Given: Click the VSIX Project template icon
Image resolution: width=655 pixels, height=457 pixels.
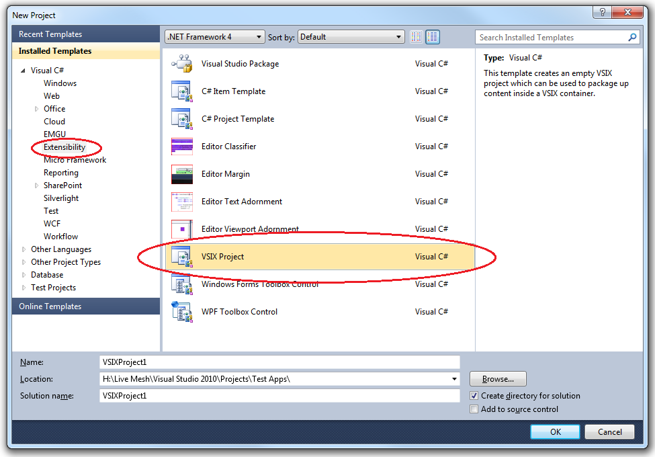Looking at the screenshot, I should 182,257.
